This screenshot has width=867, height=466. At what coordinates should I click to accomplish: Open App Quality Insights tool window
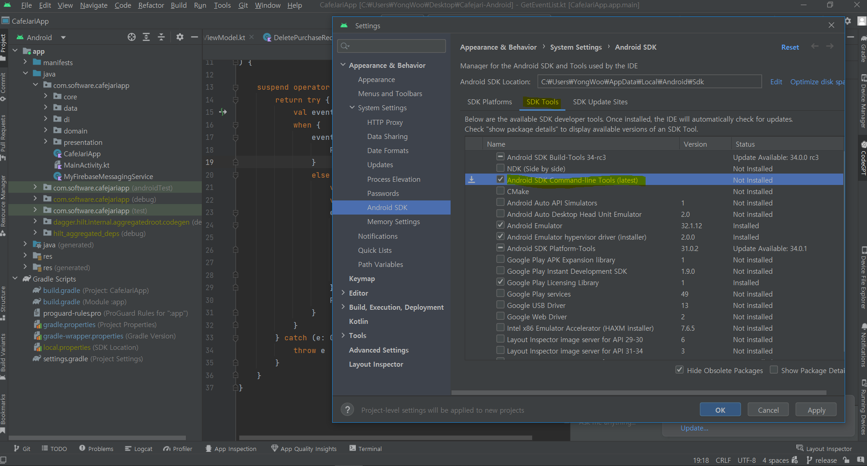pos(304,449)
